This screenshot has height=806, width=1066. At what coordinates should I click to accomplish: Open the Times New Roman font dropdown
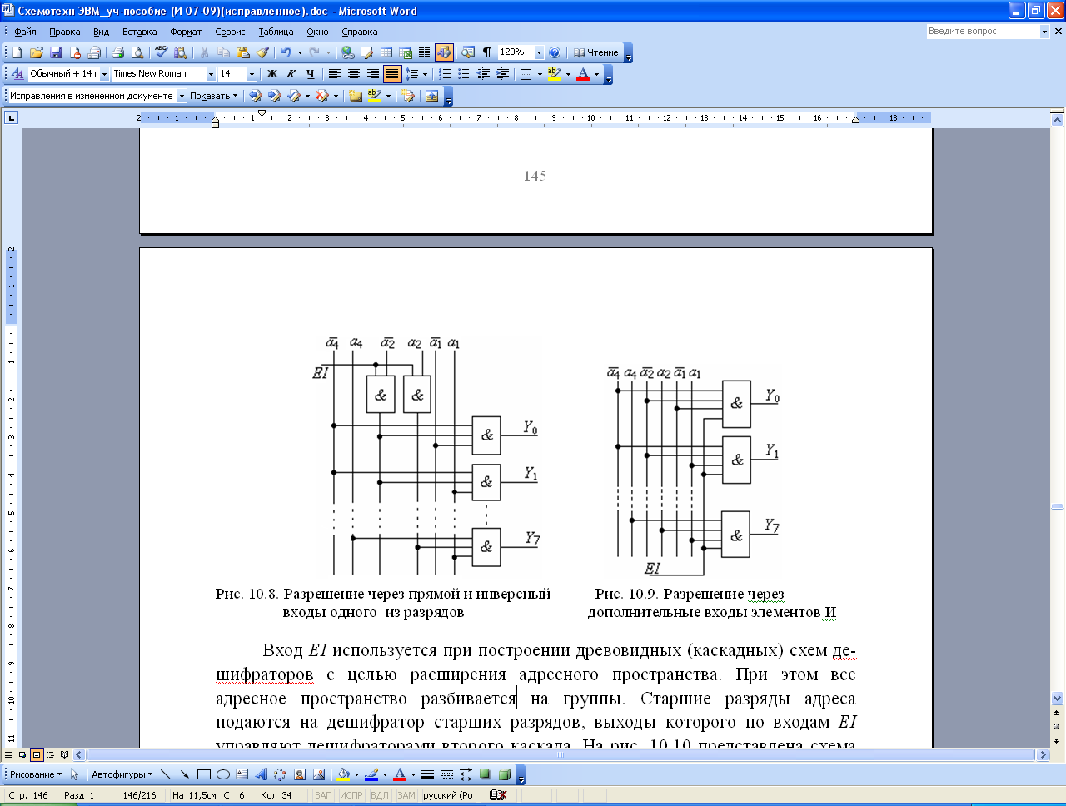(x=211, y=74)
